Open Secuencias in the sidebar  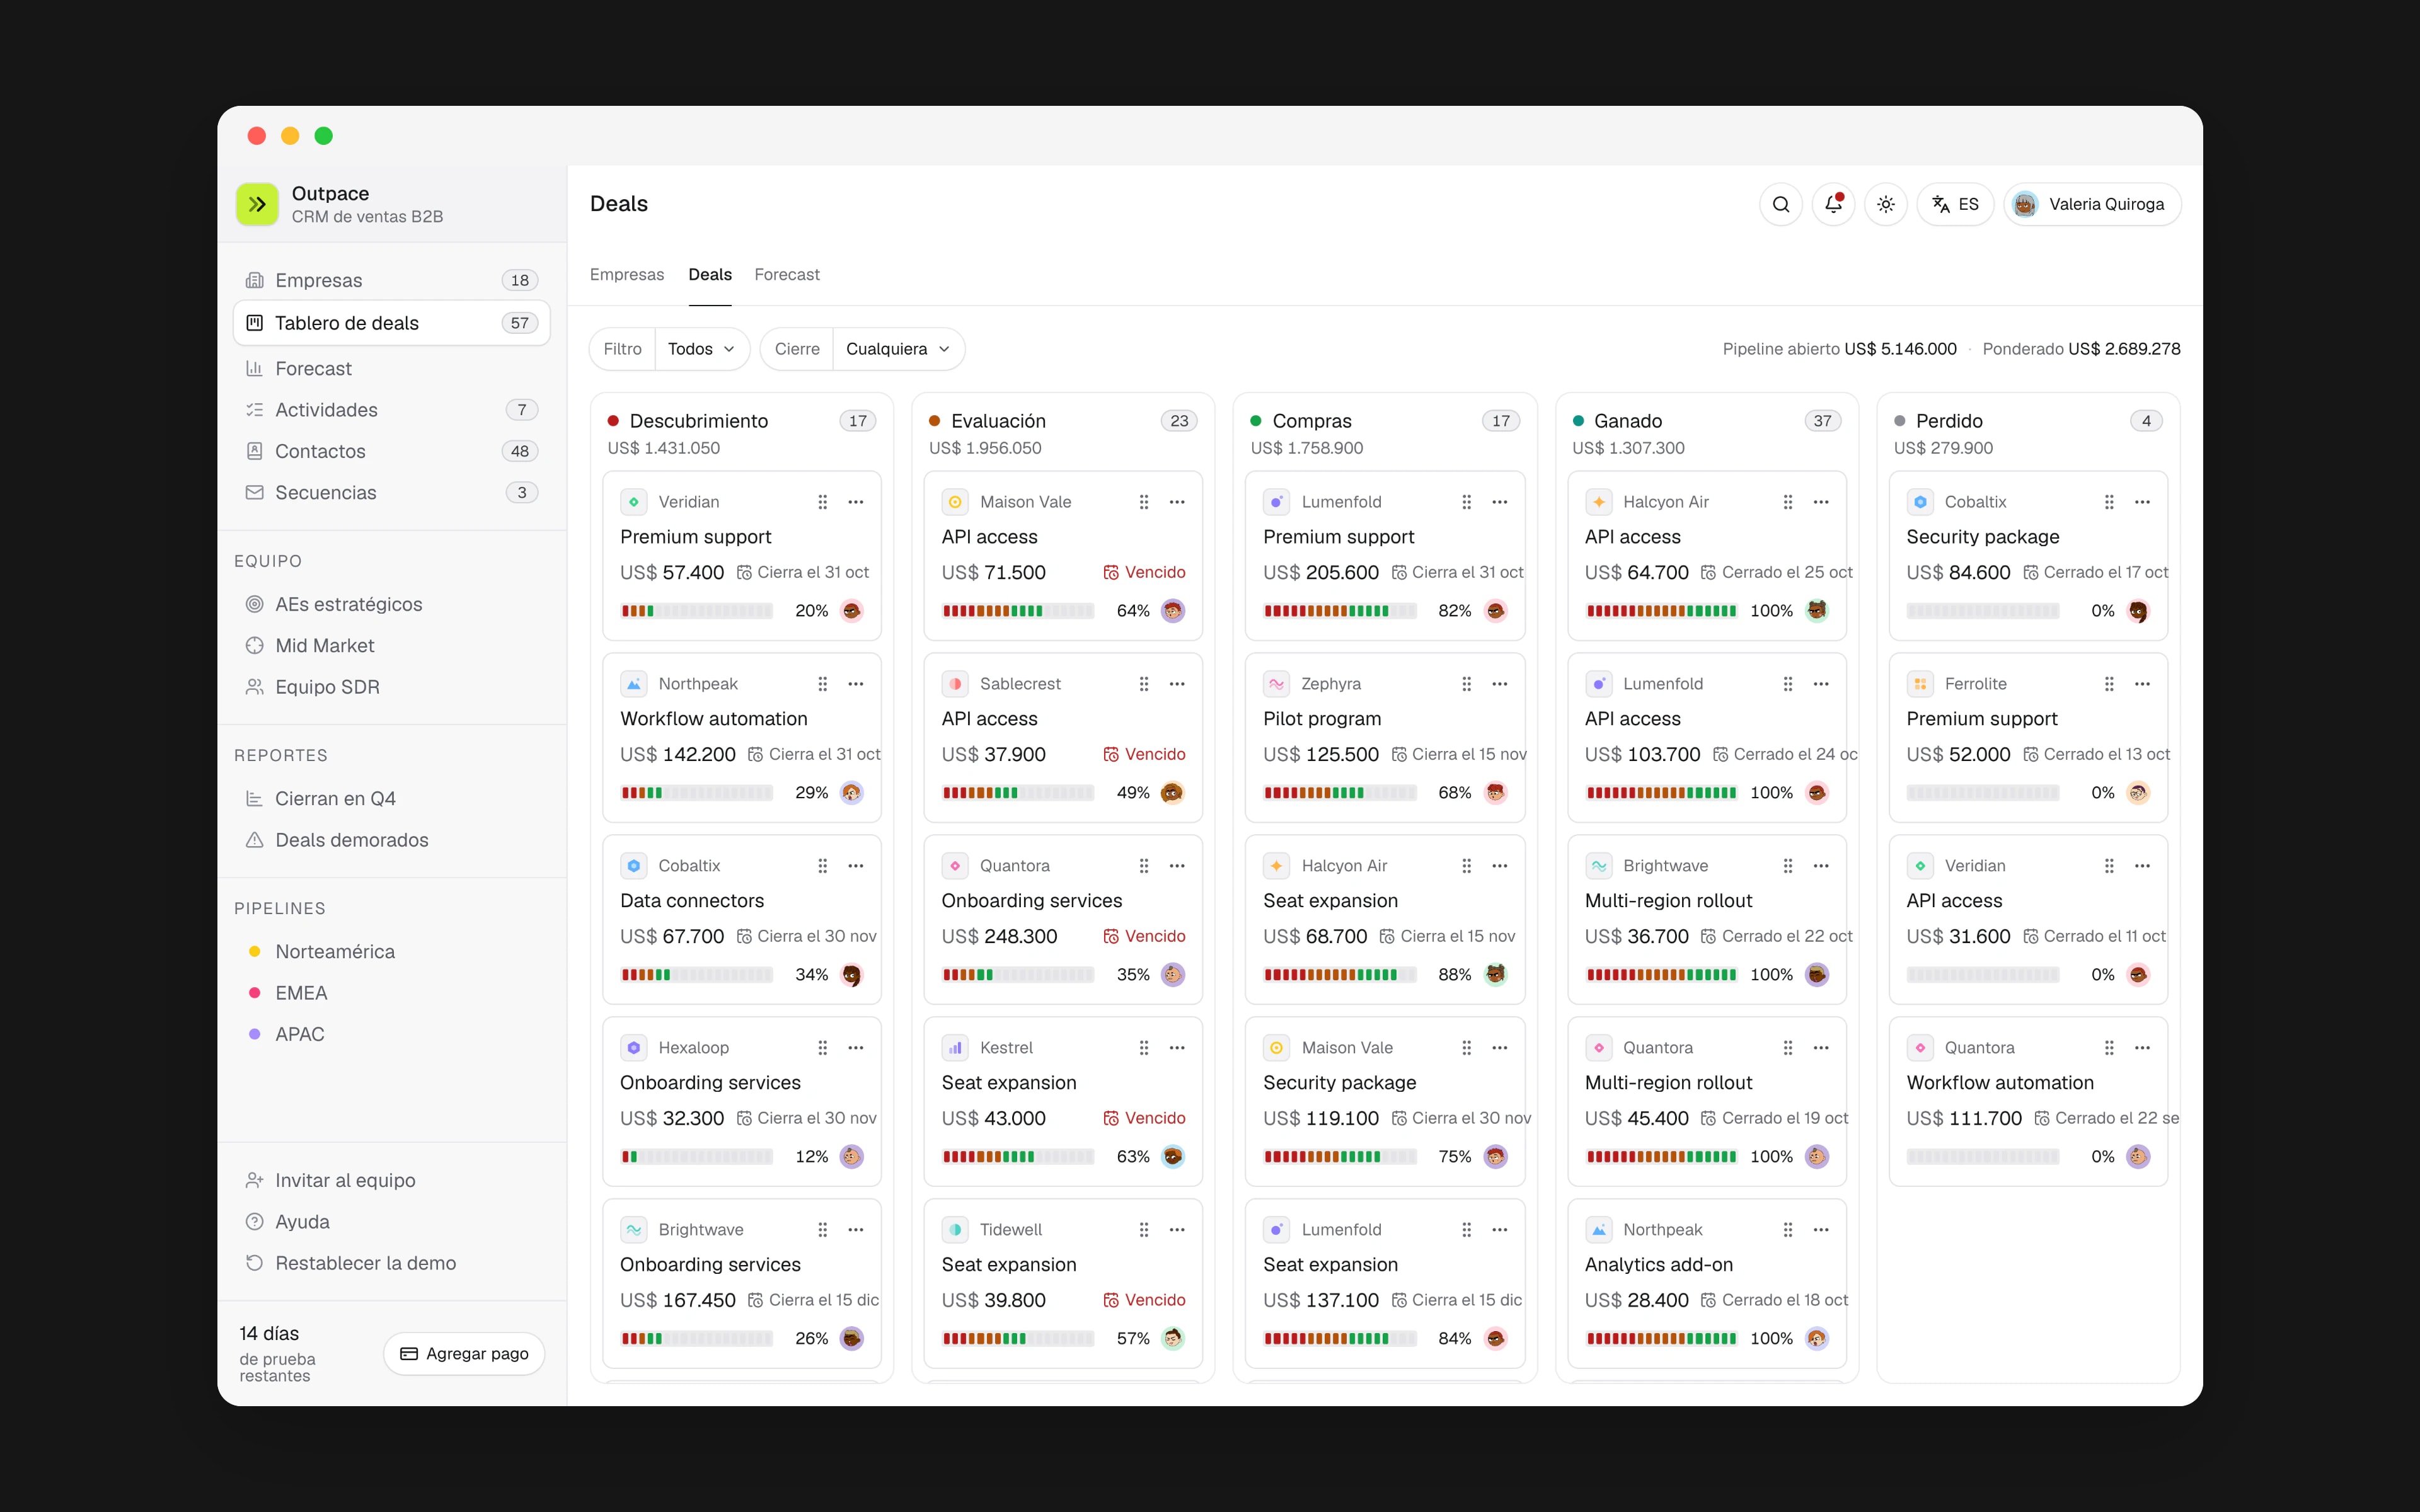(392, 493)
